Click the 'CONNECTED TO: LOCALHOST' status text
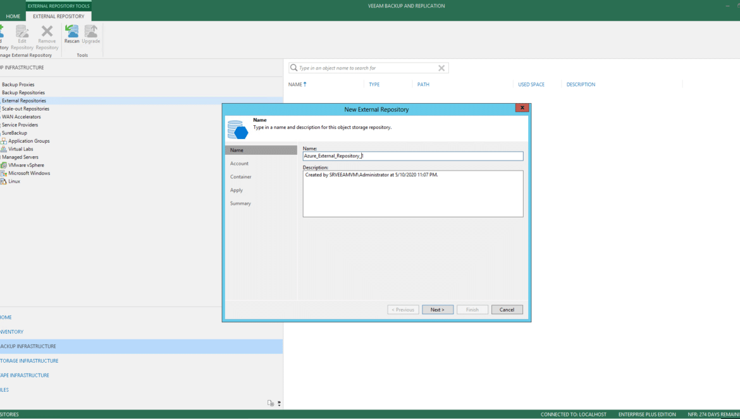The image size is (740, 419). [x=574, y=415]
